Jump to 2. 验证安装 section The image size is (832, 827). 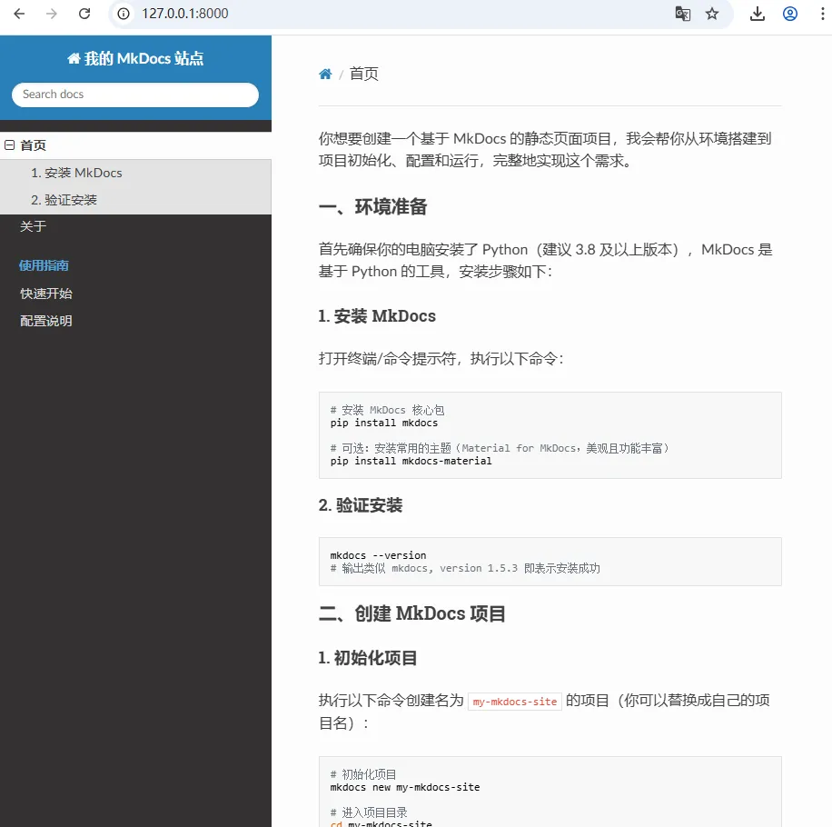tap(64, 200)
